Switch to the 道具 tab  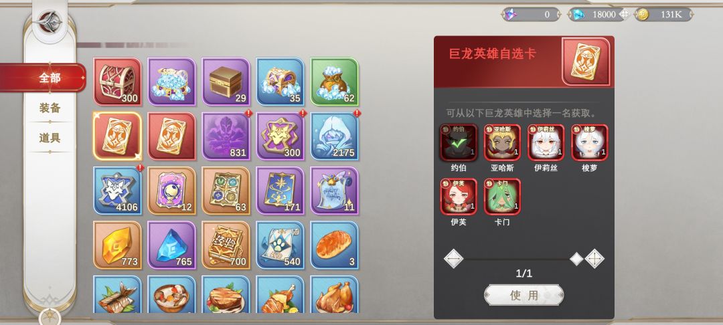tap(50, 138)
